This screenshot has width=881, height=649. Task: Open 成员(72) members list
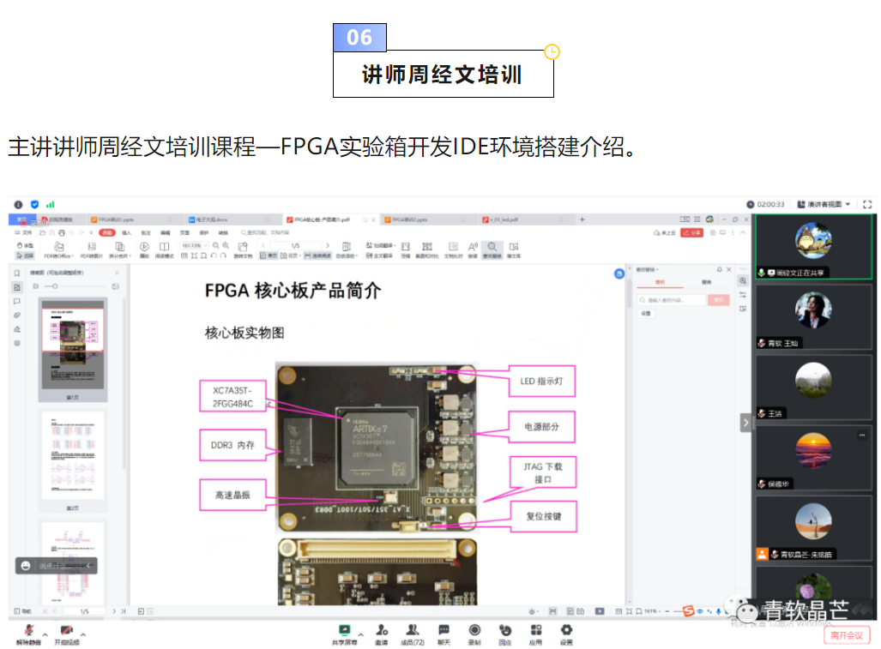coord(413,634)
